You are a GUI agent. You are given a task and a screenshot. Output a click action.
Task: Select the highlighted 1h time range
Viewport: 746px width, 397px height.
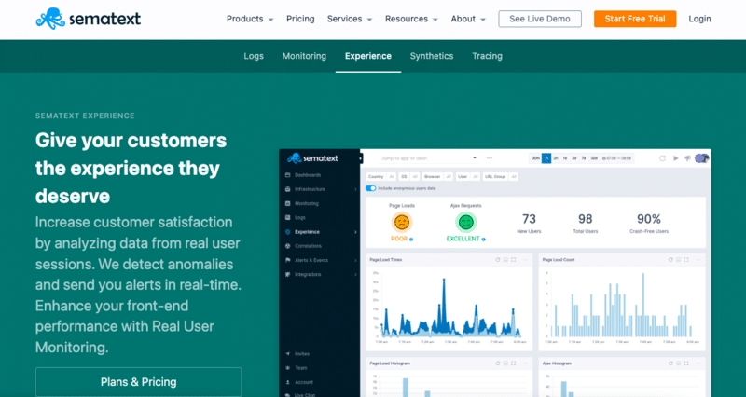point(546,158)
